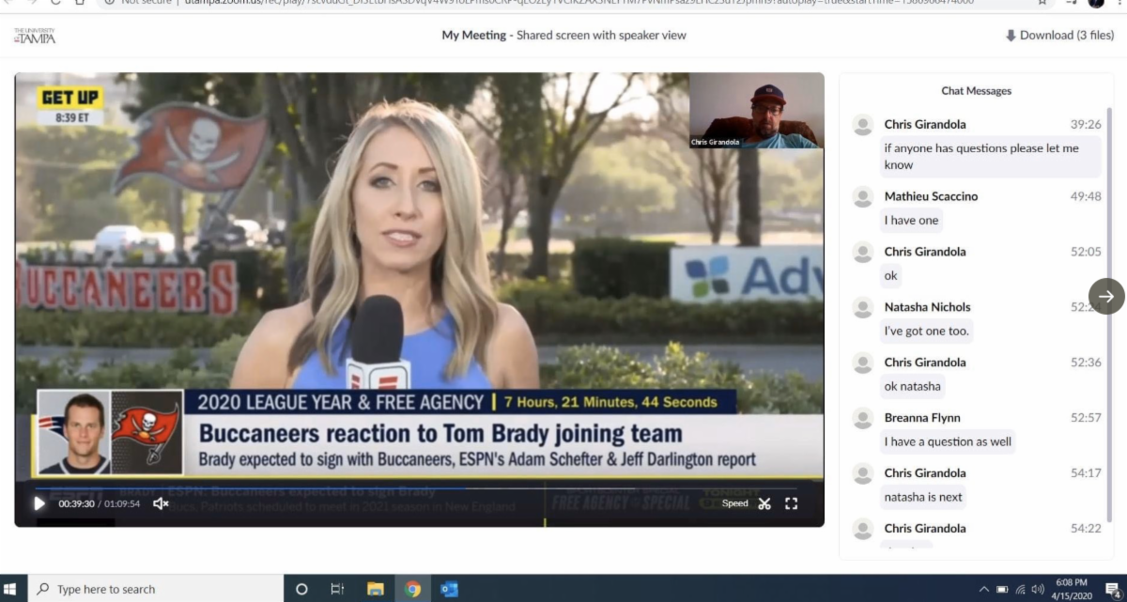1127x602 pixels.
Task: Click Chris Girandola speaker thumbnail
Action: [756, 111]
